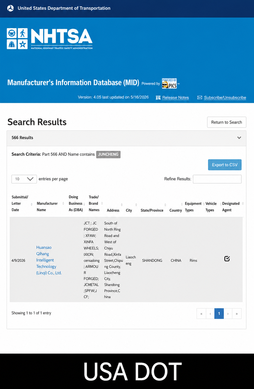Click the CHINA country cell
254x389 pixels.
pos(176,260)
